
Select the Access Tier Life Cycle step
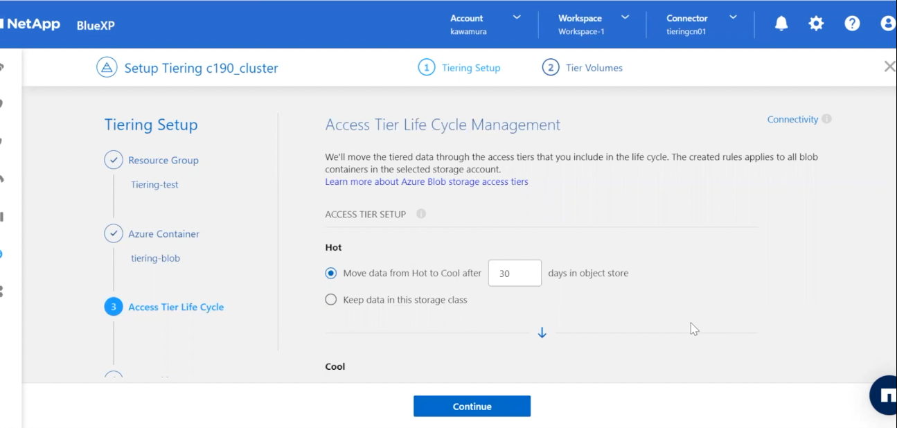click(176, 307)
